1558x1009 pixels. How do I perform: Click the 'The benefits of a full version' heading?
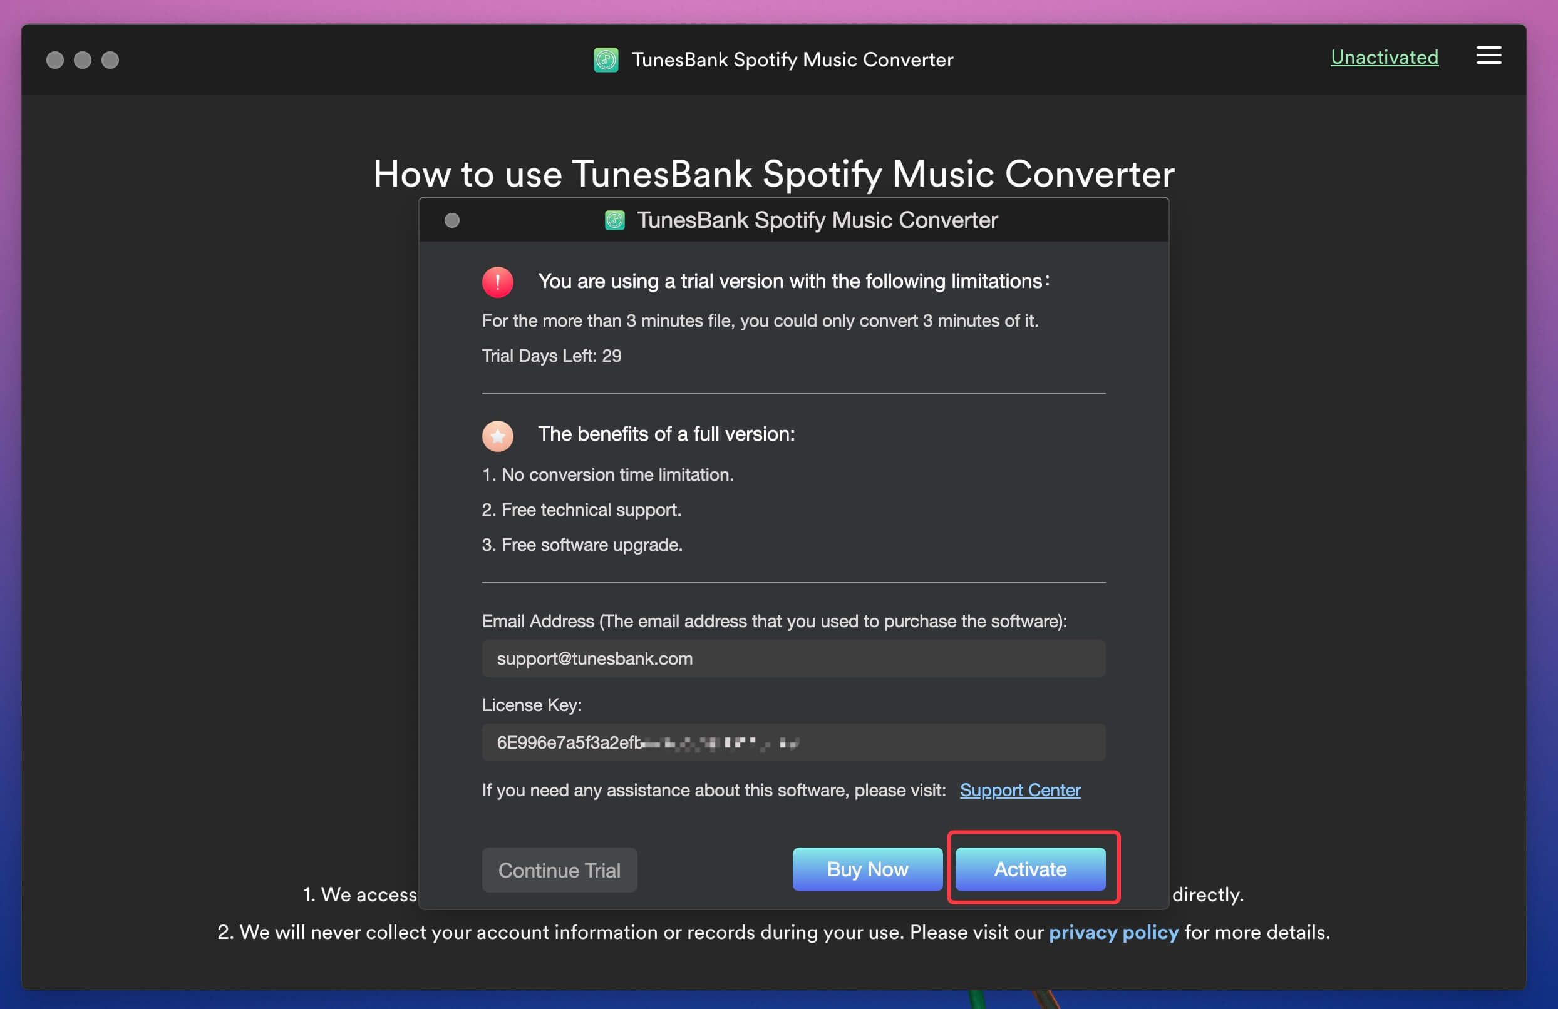tap(666, 434)
